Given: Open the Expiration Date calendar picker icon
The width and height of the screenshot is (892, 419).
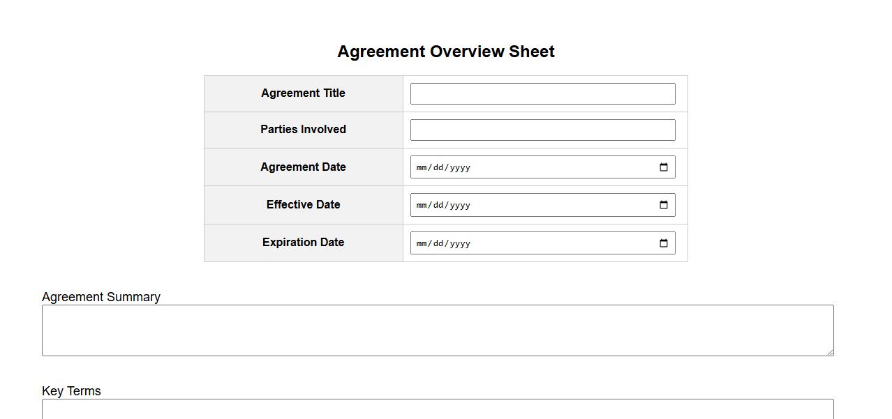Looking at the screenshot, I should tap(663, 243).
